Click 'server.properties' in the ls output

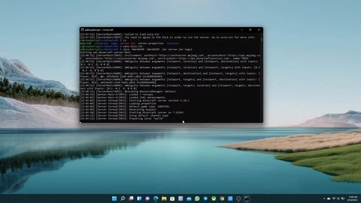click(x=151, y=43)
